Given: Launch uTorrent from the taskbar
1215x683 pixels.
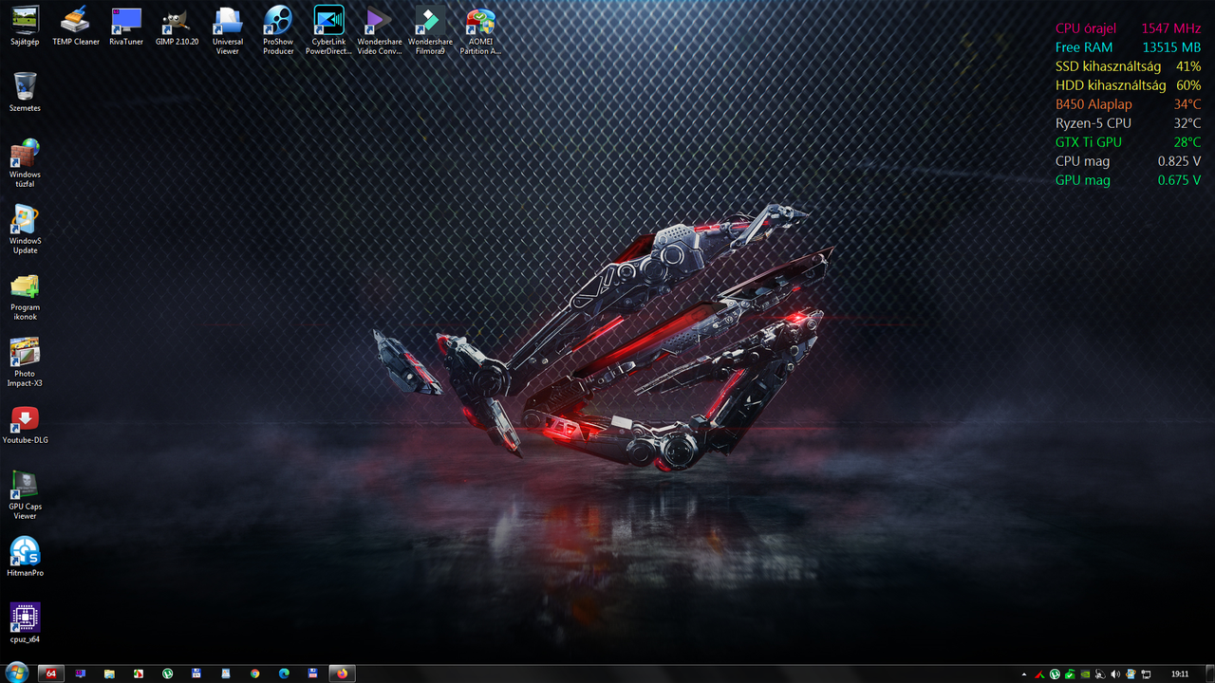Looking at the screenshot, I should click(168, 674).
